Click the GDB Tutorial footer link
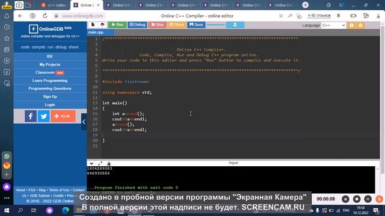This screenshot has height=216, width=385. click(40, 196)
